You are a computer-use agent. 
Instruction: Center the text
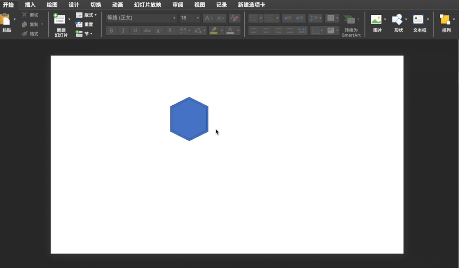coord(266,31)
